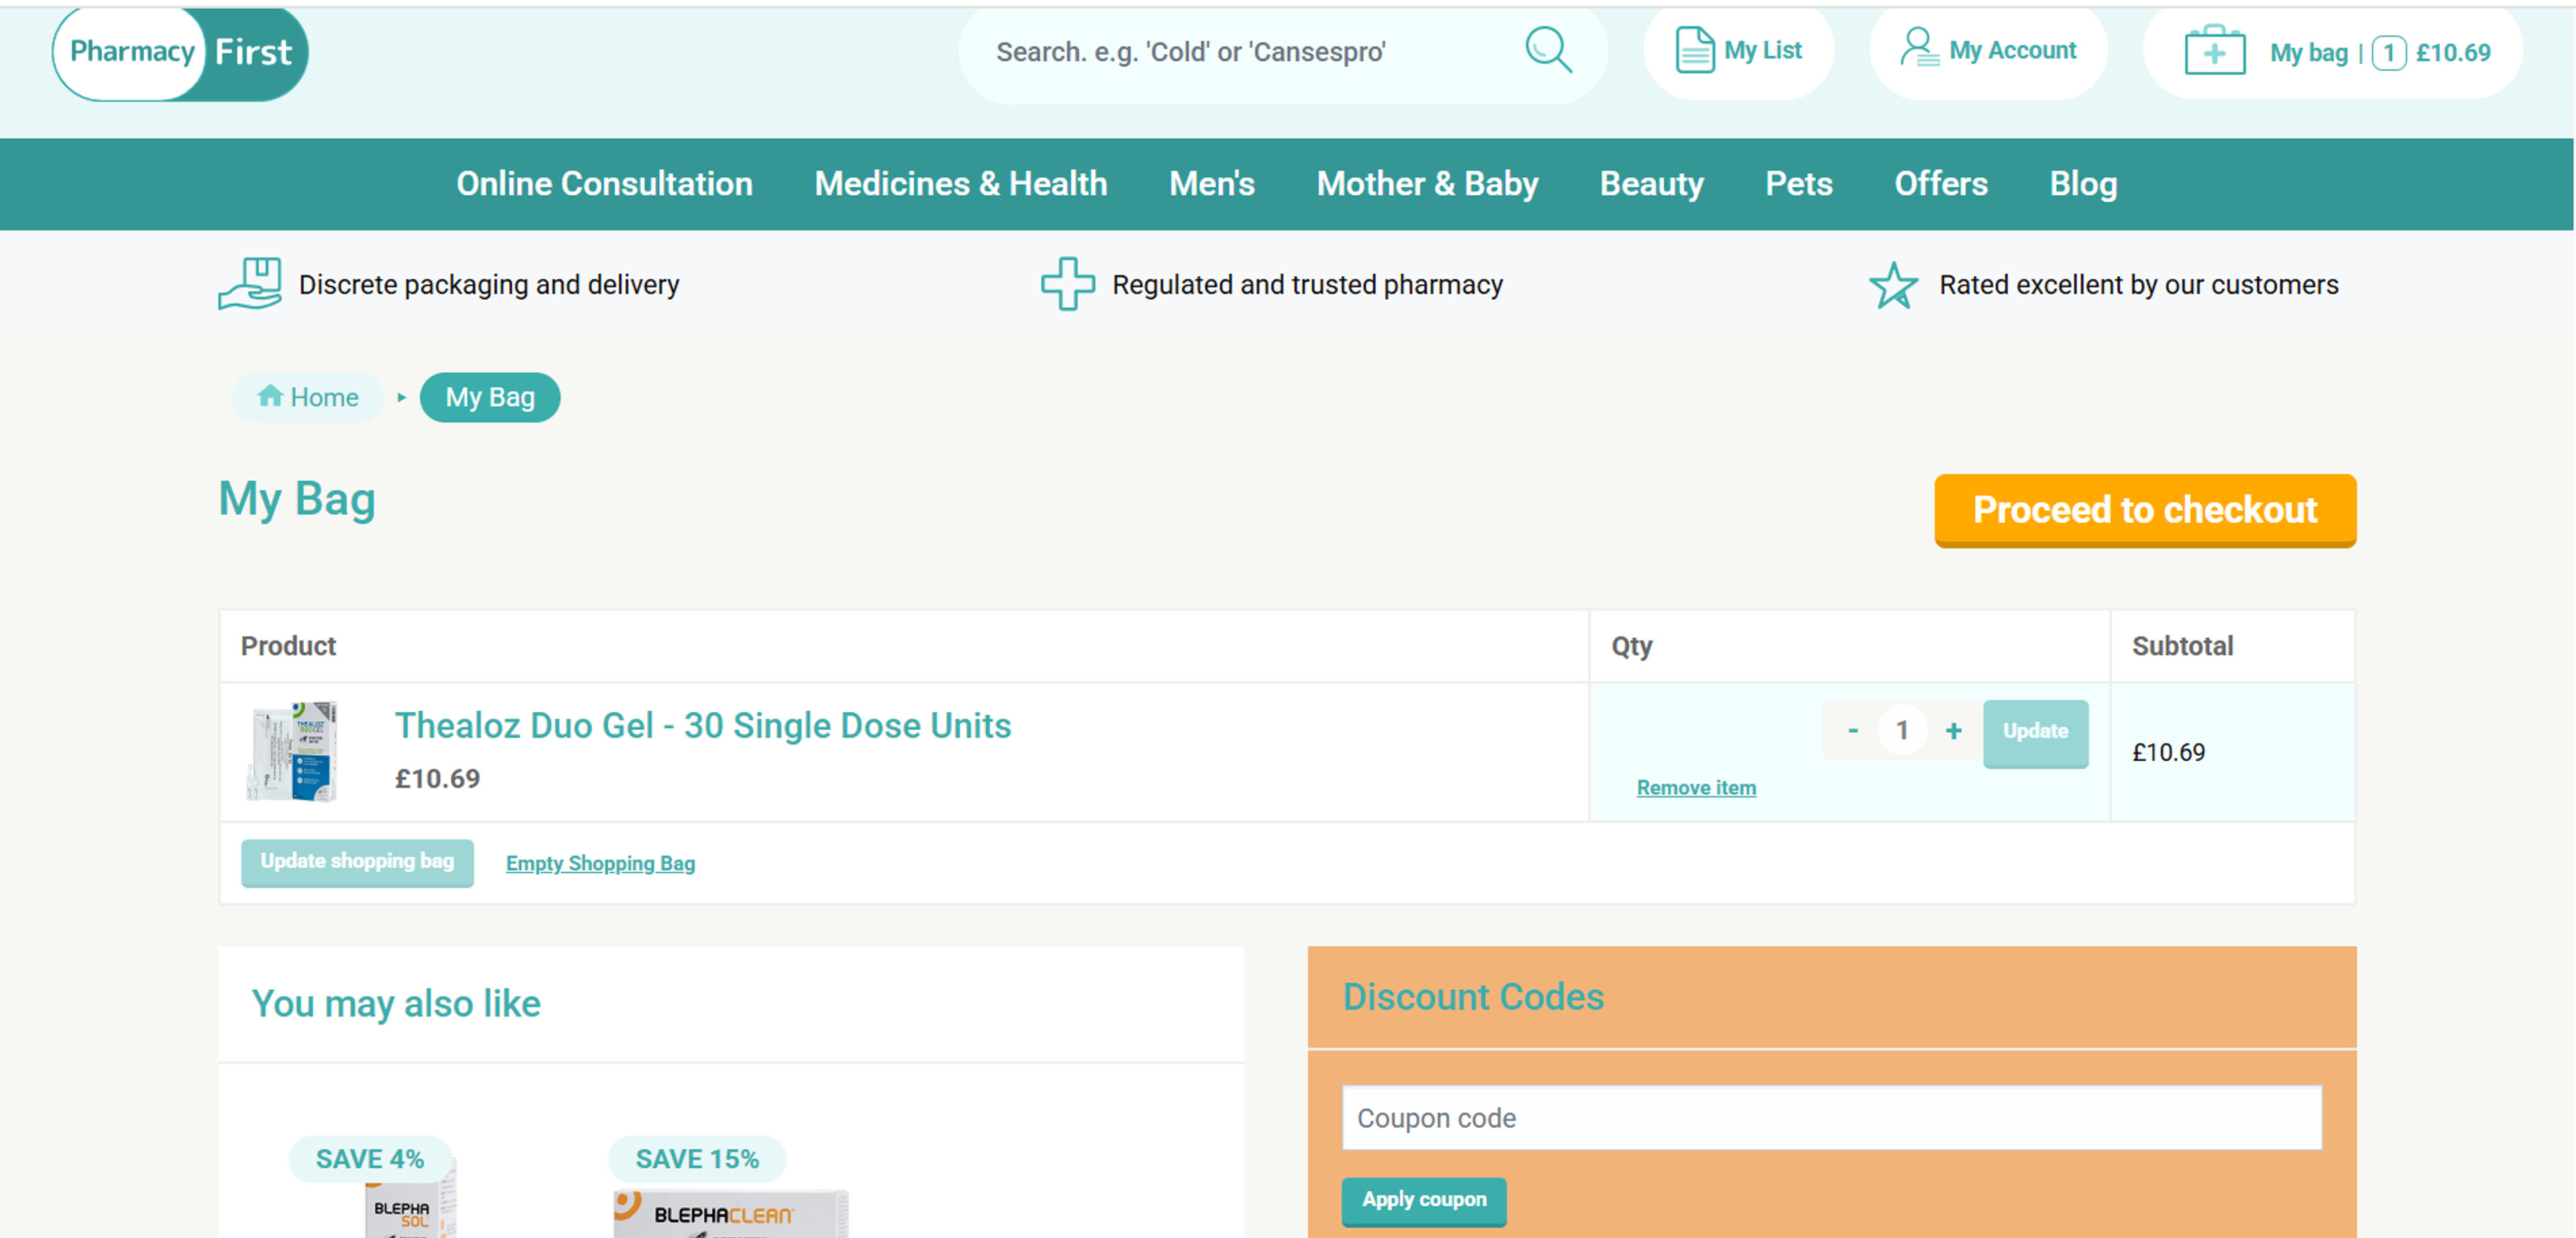This screenshot has width=2576, height=1238.
Task: Click the discrete packaging hand icon
Action: 250,284
